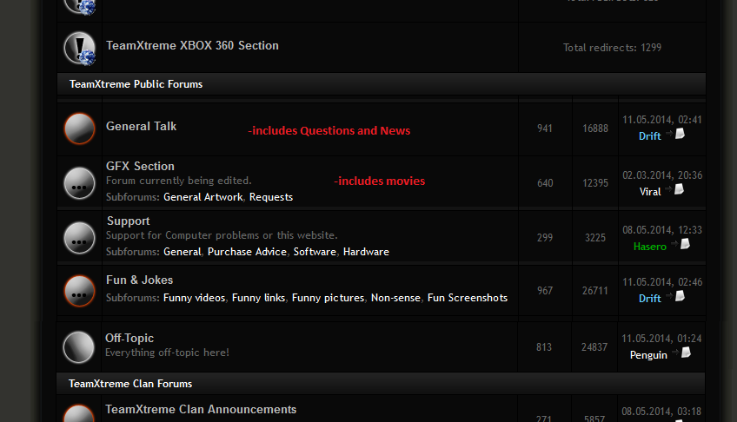This screenshot has height=422, width=737.
Task: Open the TeamXtreme XBOX 360 Section link
Action: click(192, 45)
